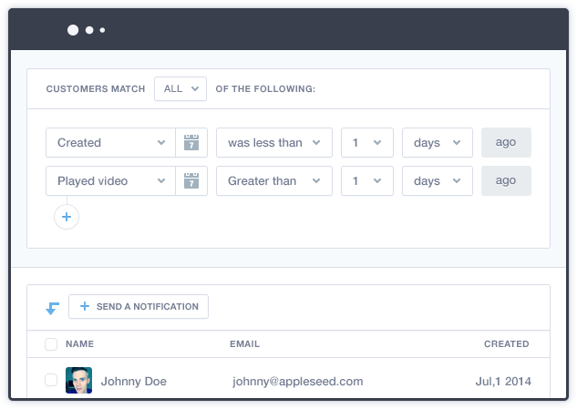Click the medium window dot in title bar
The width and height of the screenshot is (577, 409).
tap(89, 30)
